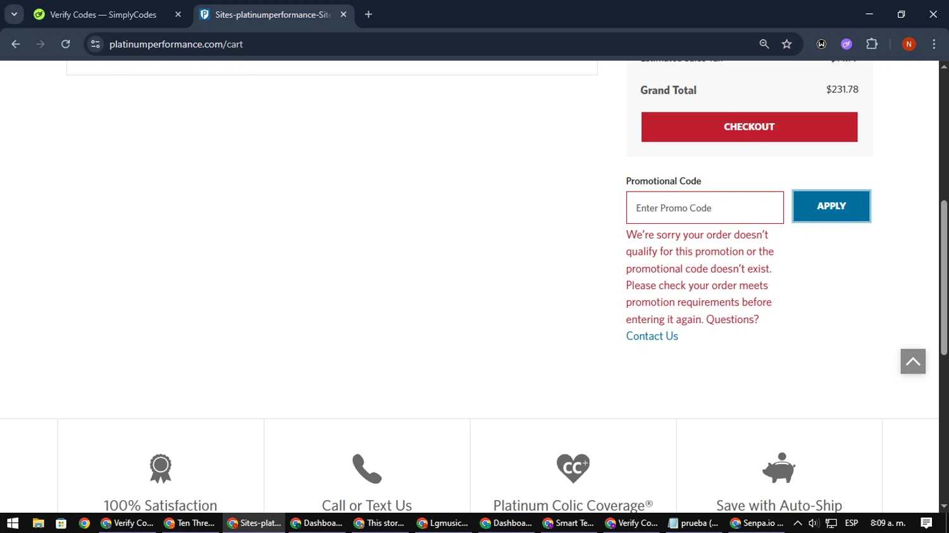The height and width of the screenshot is (533, 949).
Task: Open prueba notepad from taskbar
Action: [693, 523]
